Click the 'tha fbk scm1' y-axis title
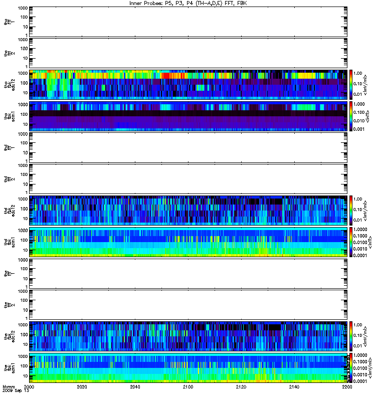The image size is (376, 401). [10, 116]
